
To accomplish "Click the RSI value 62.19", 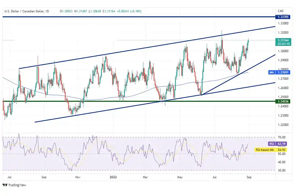I will 281,144.
